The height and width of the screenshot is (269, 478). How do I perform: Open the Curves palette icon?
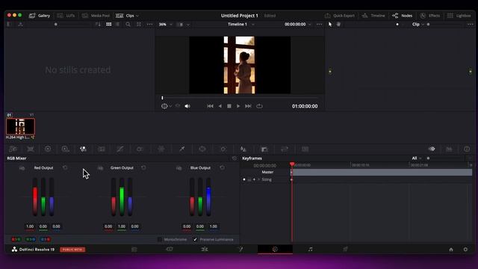[120, 149]
